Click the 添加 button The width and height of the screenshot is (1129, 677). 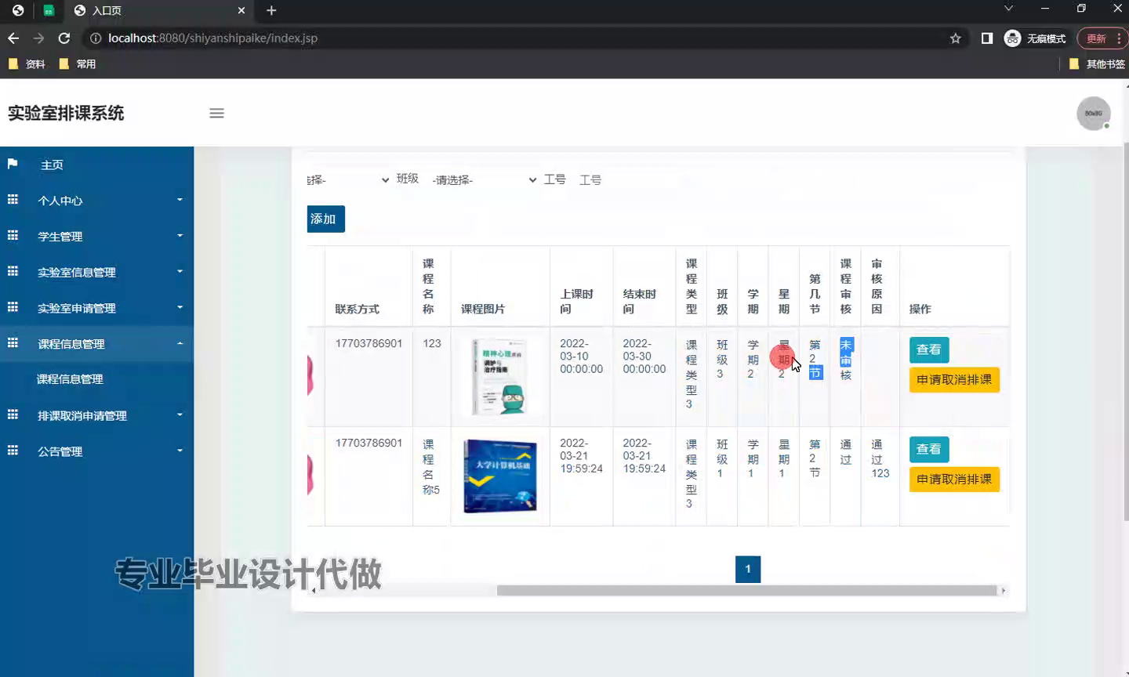(x=326, y=219)
